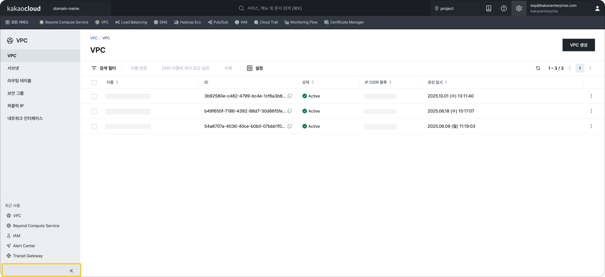
Task: Check the row created 2025.10.01
Action: [x=94, y=96]
